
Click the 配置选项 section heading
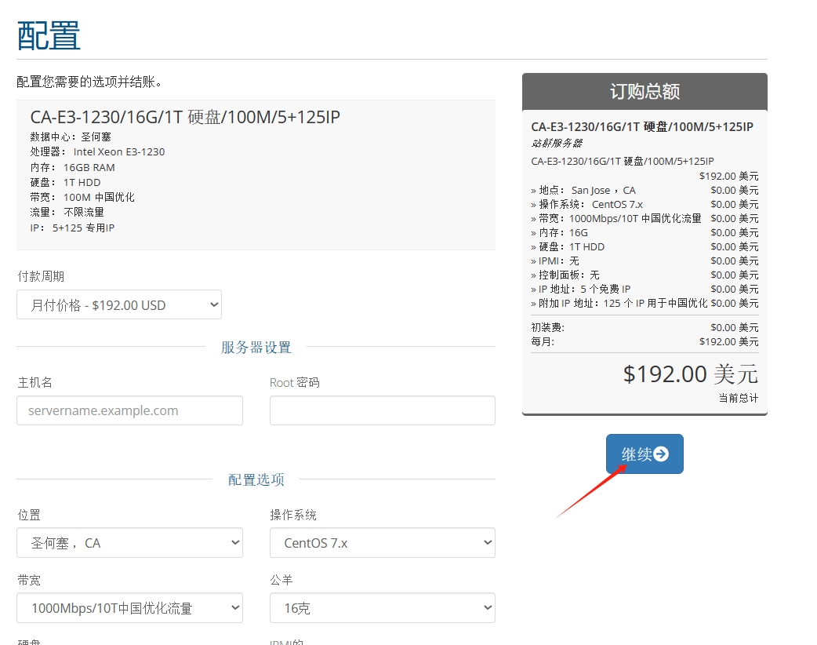coord(256,479)
